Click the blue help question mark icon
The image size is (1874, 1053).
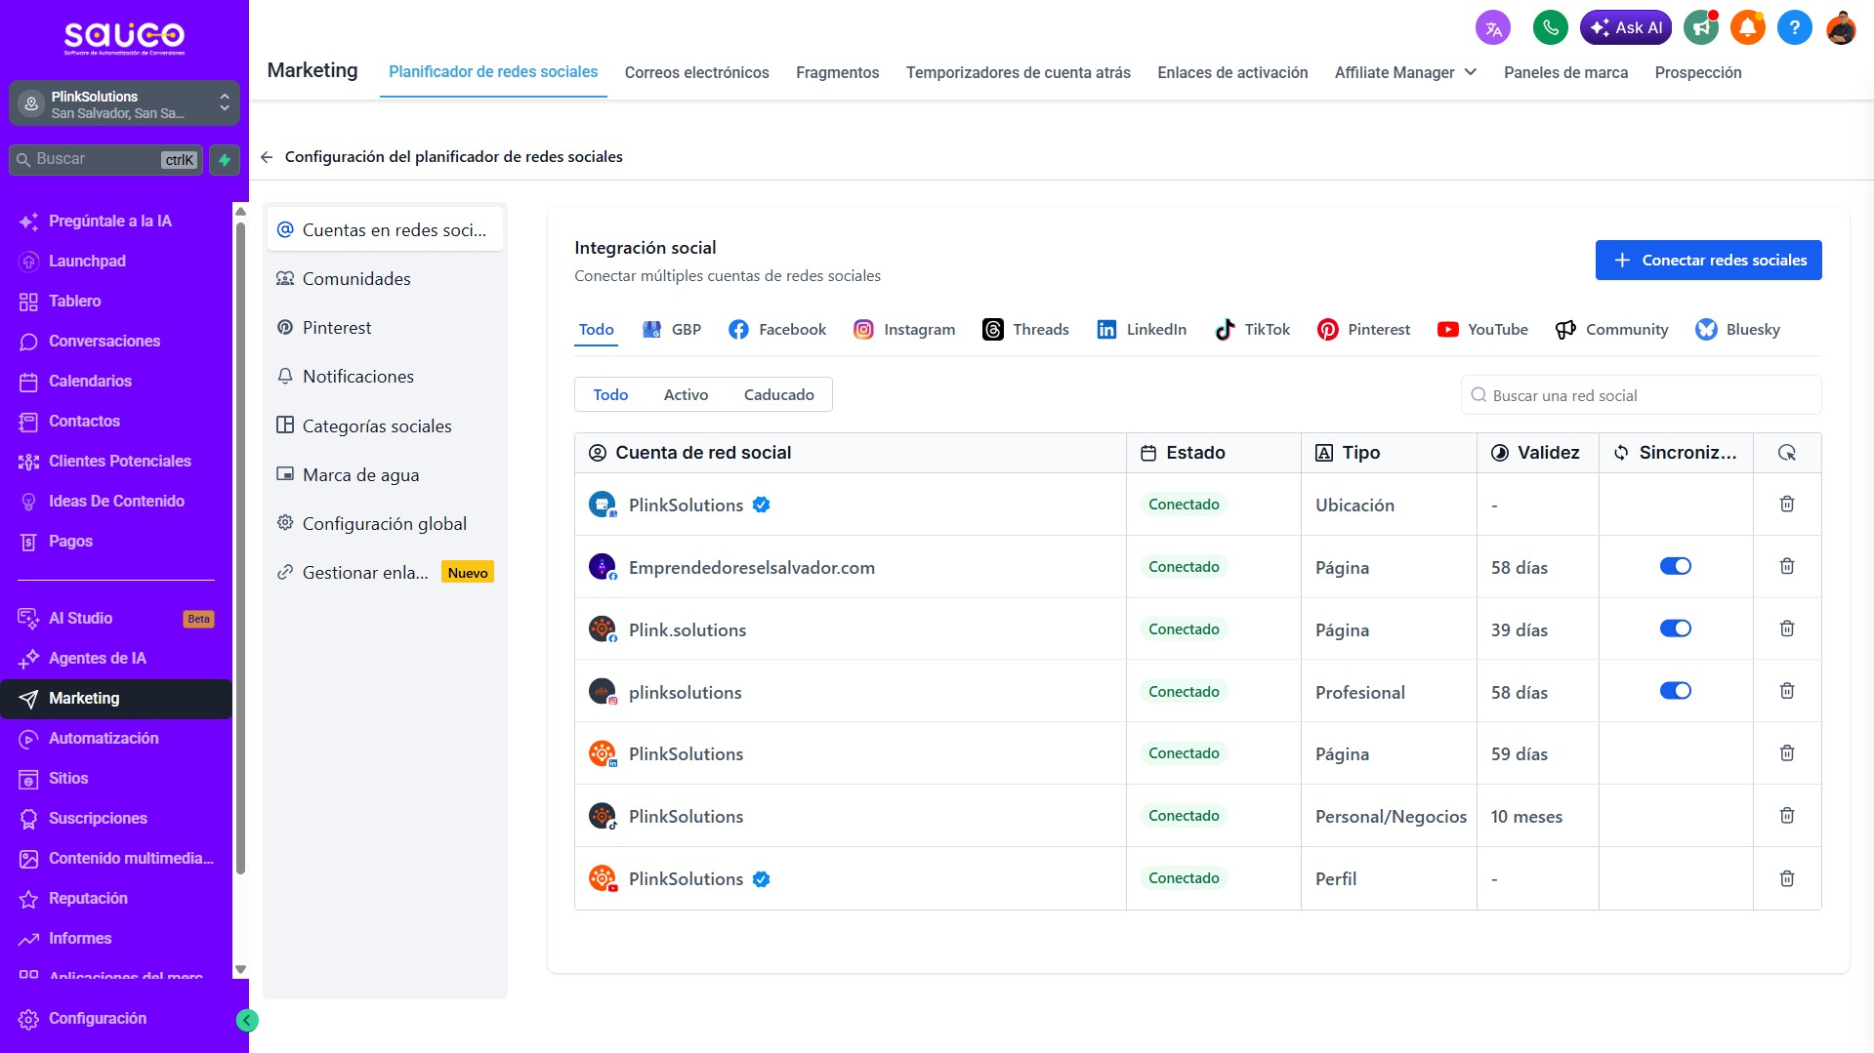(1795, 28)
